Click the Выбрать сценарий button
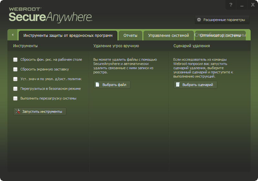This screenshot has height=181, width=258. click(195, 85)
